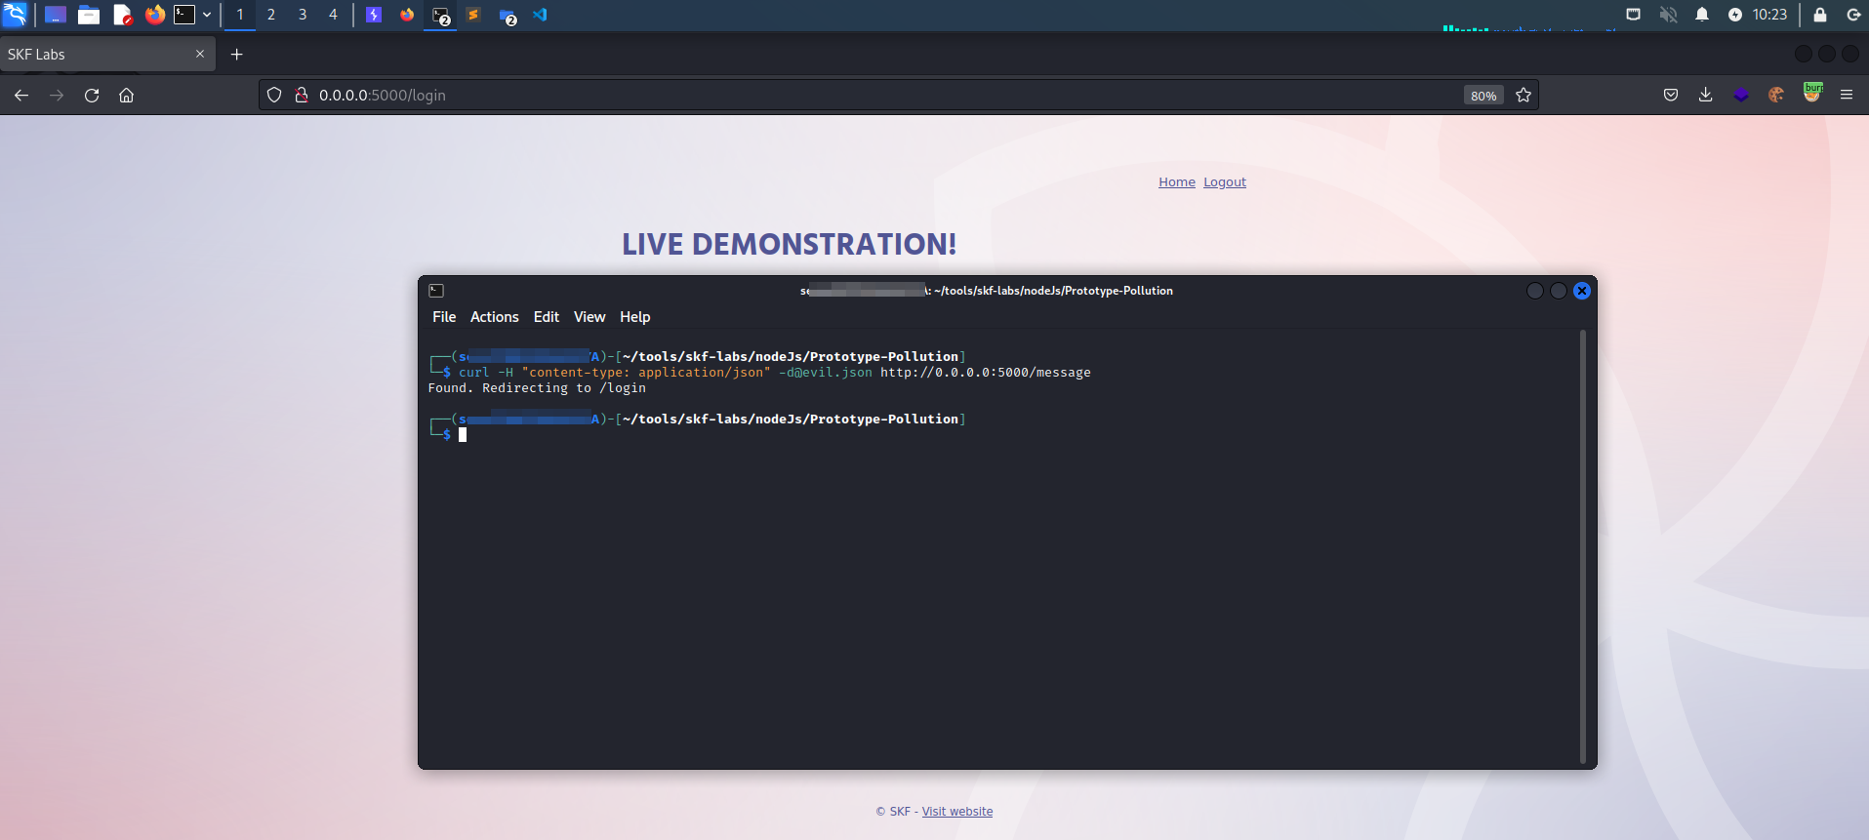Screen dimensions: 1869x840
Task: Close the SKF Labs tab
Action: point(200,54)
